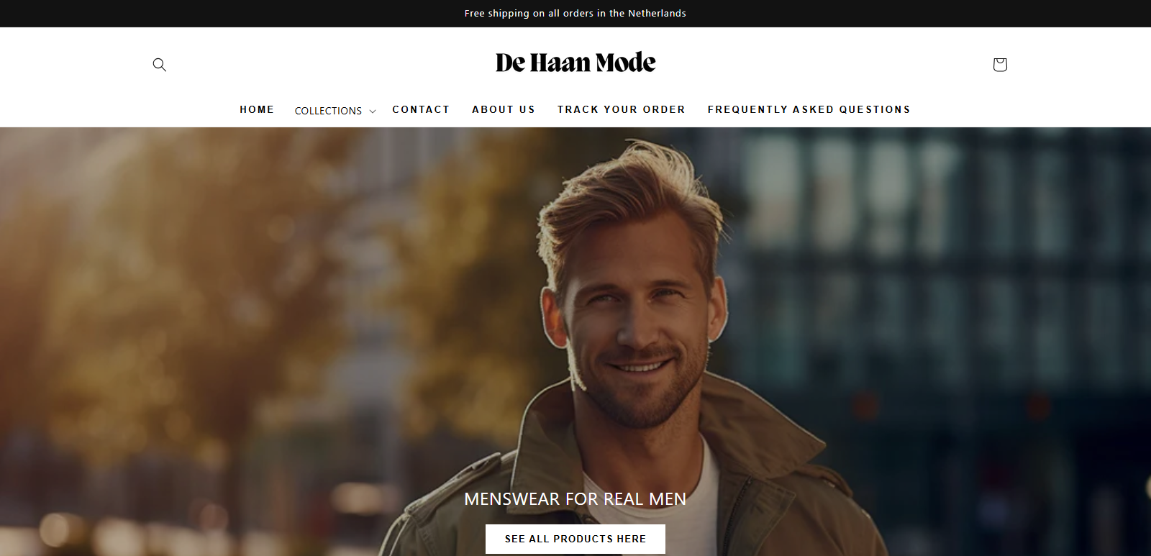1151x556 pixels.
Task: Open the Track Your Order page
Action: [622, 109]
